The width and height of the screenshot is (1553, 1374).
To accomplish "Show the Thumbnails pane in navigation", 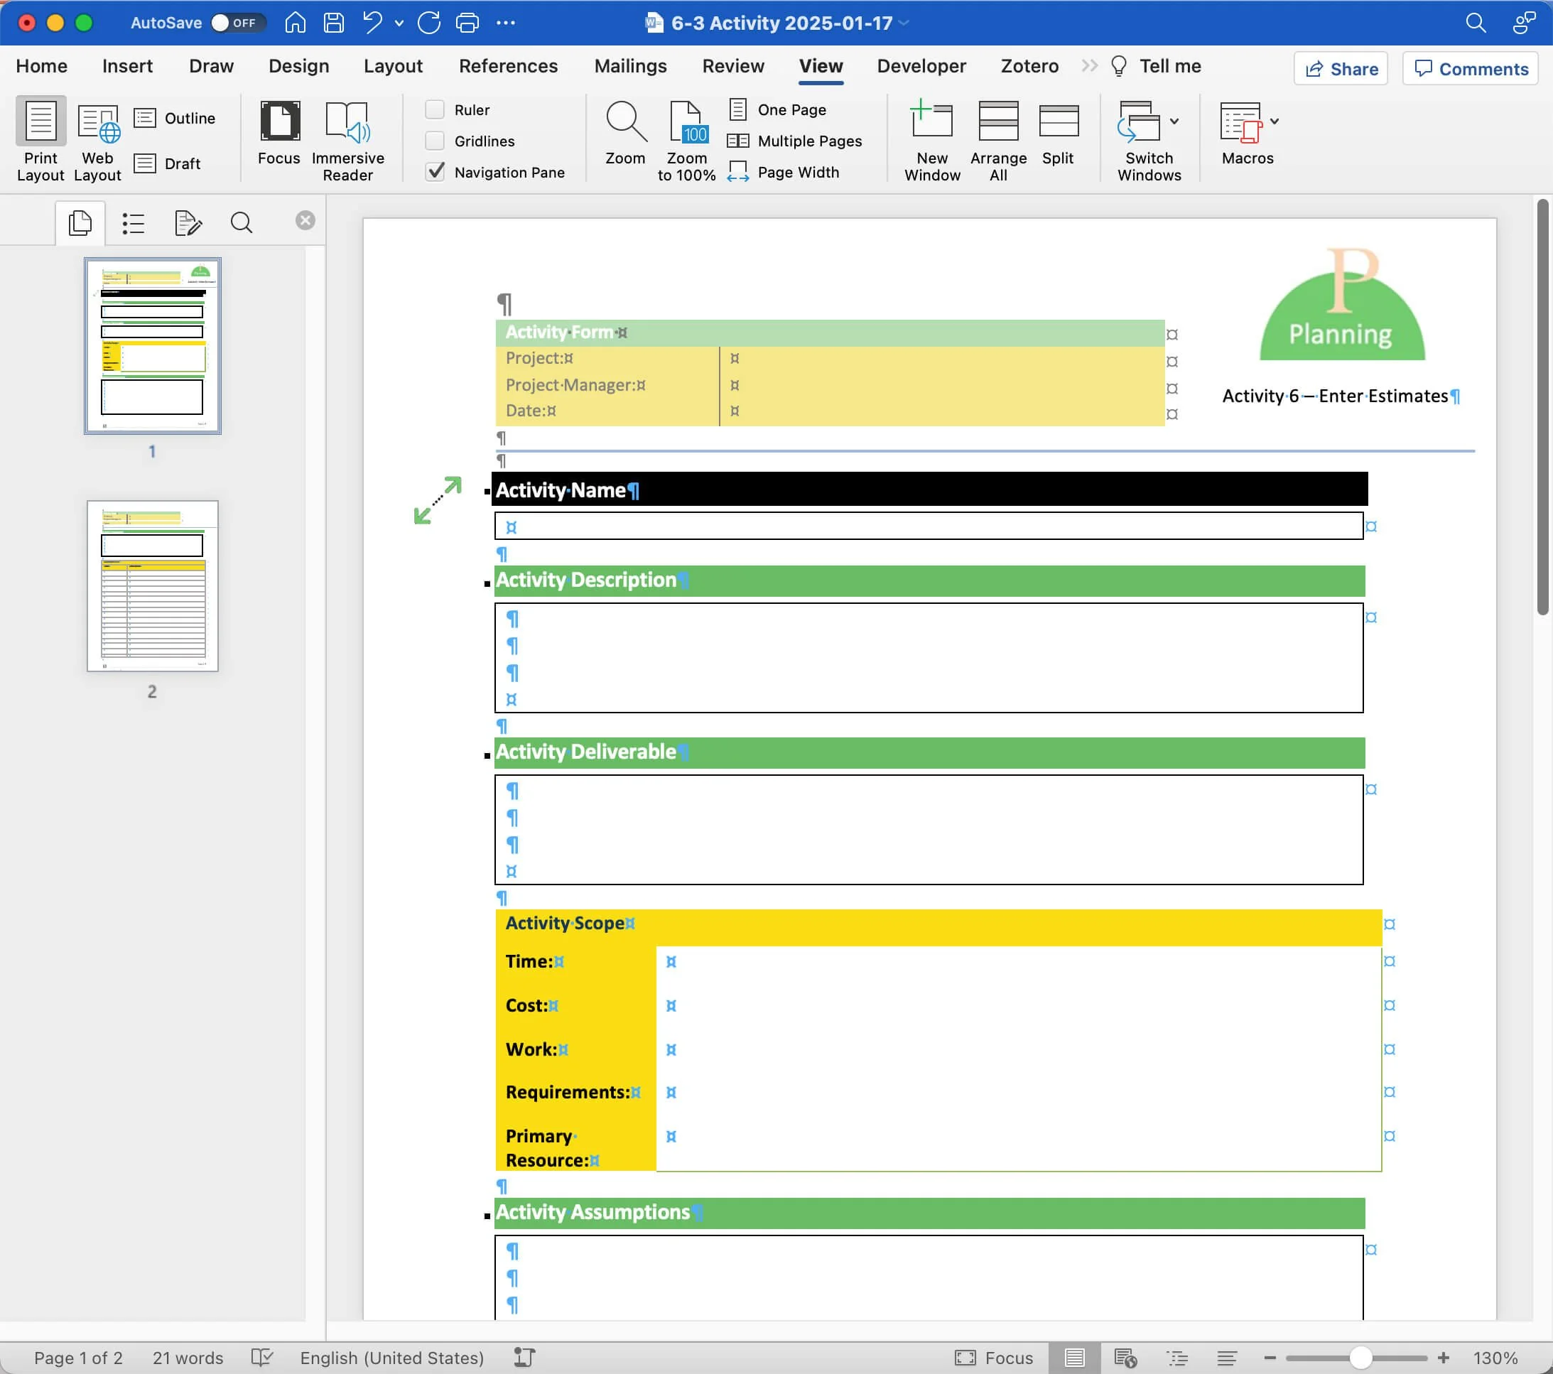I will pyautogui.click(x=80, y=222).
